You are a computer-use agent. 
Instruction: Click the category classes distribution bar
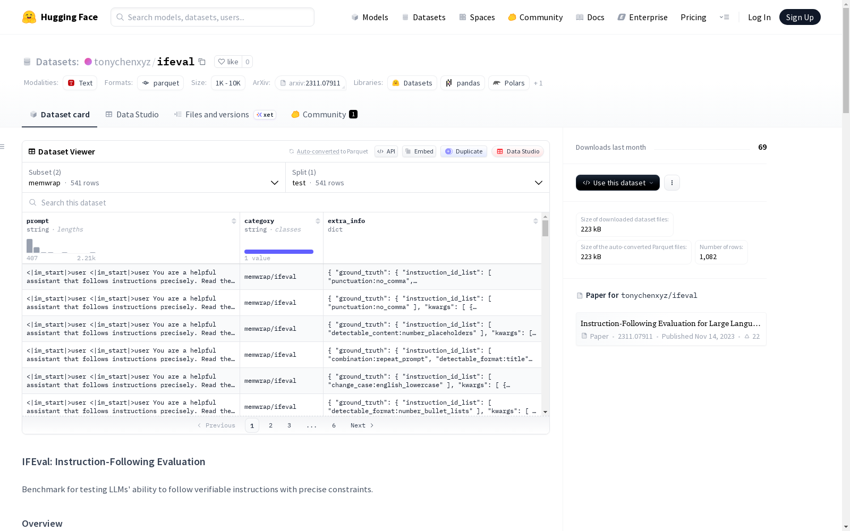tap(279, 252)
